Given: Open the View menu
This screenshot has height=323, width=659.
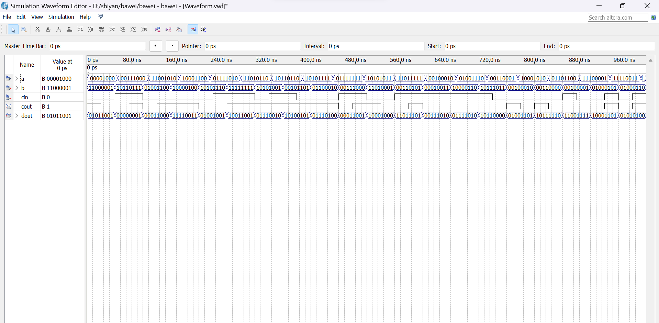Looking at the screenshot, I should (37, 17).
